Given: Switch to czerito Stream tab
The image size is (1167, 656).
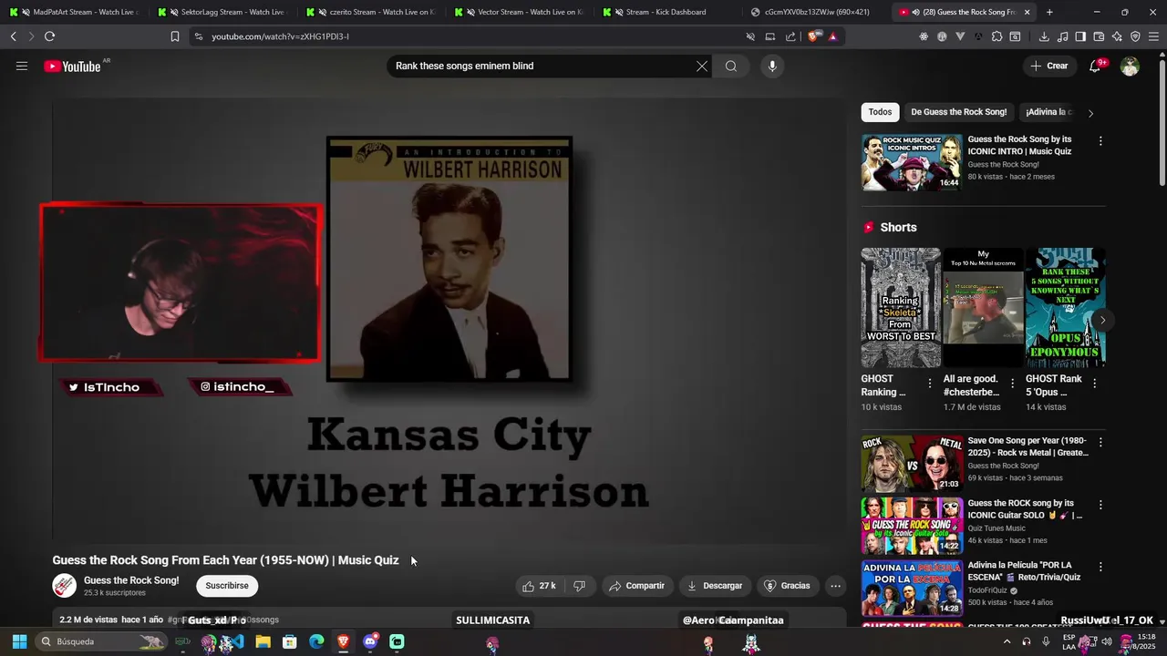Looking at the screenshot, I should (372, 12).
